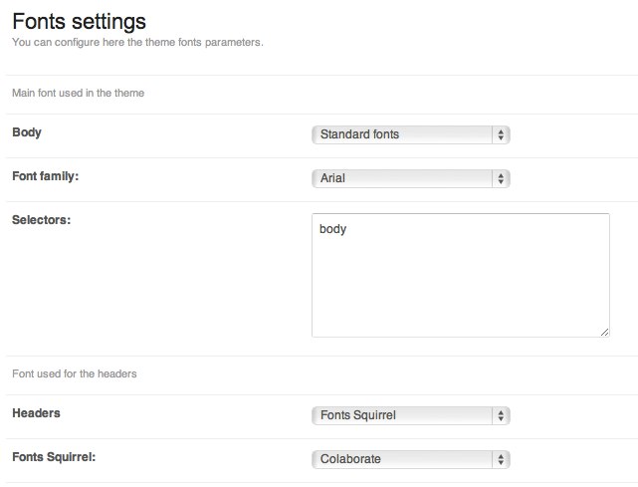
Task: Click the stepper arrows next to Colaborate
Action: [501, 459]
